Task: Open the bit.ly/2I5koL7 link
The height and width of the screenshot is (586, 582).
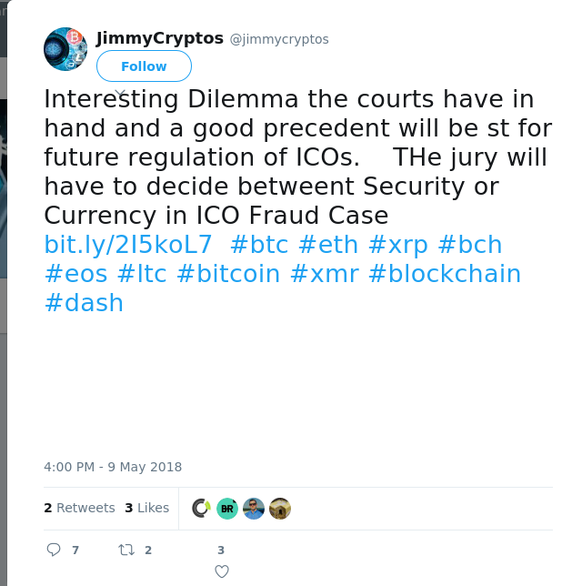Action: coord(128,245)
